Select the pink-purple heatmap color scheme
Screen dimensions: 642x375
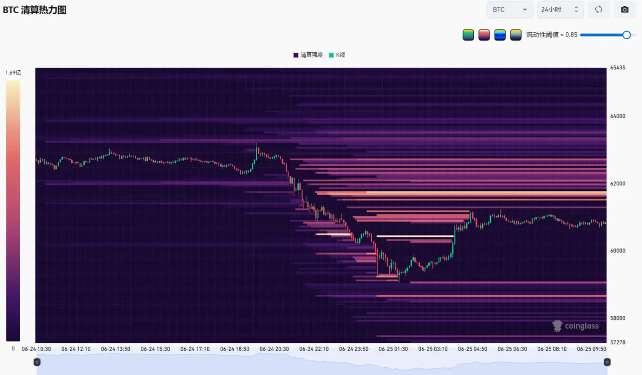pyautogui.click(x=484, y=35)
